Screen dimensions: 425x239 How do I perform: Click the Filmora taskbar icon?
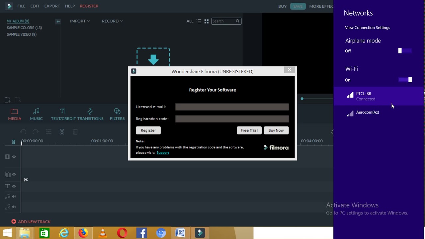point(200,233)
